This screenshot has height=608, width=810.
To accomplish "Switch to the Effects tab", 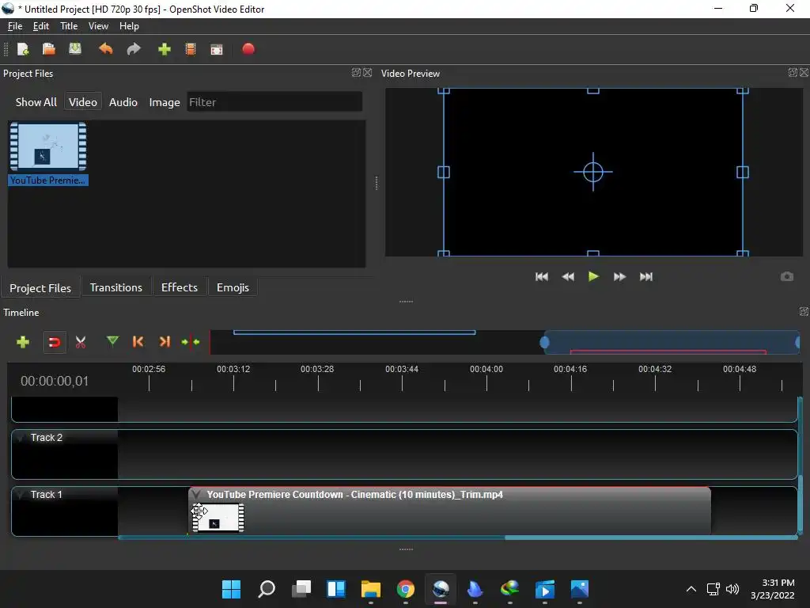I will [180, 287].
